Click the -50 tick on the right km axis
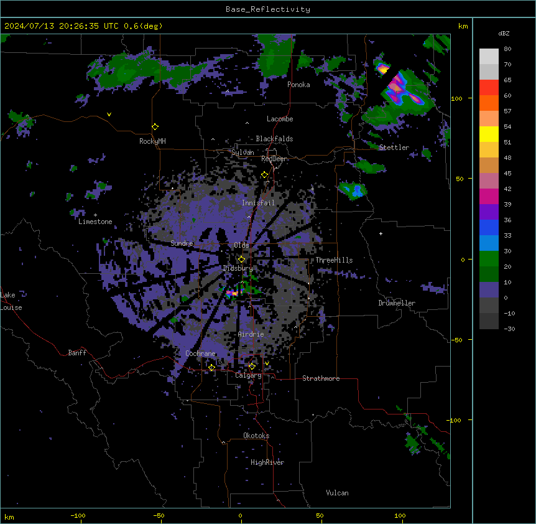The height and width of the screenshot is (524, 536). (x=456, y=340)
